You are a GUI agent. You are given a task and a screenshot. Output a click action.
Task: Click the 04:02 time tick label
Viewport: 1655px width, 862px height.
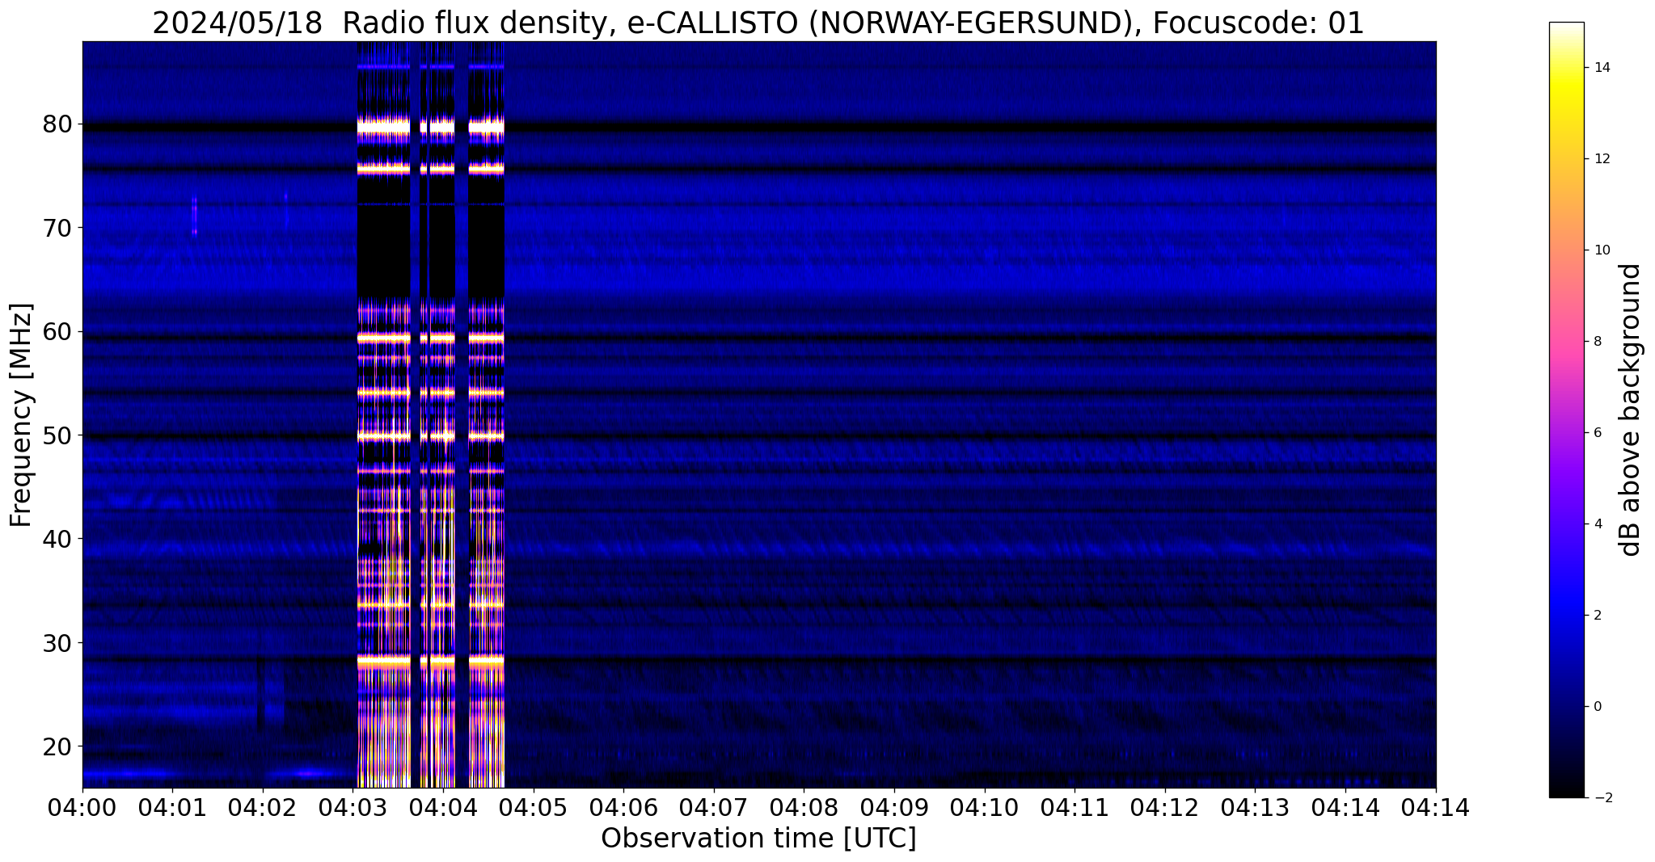coord(263,806)
